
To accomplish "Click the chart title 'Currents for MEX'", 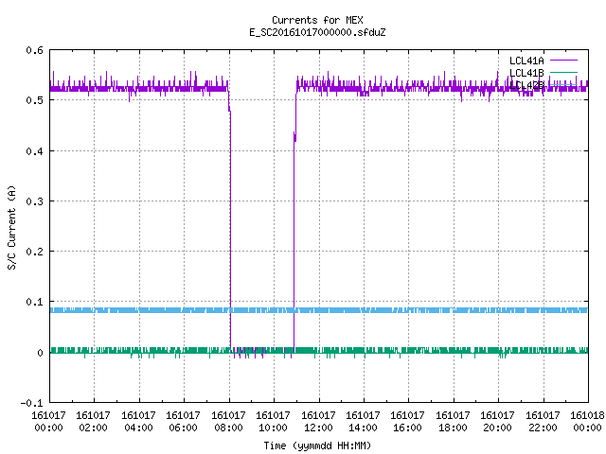I will (x=317, y=20).
